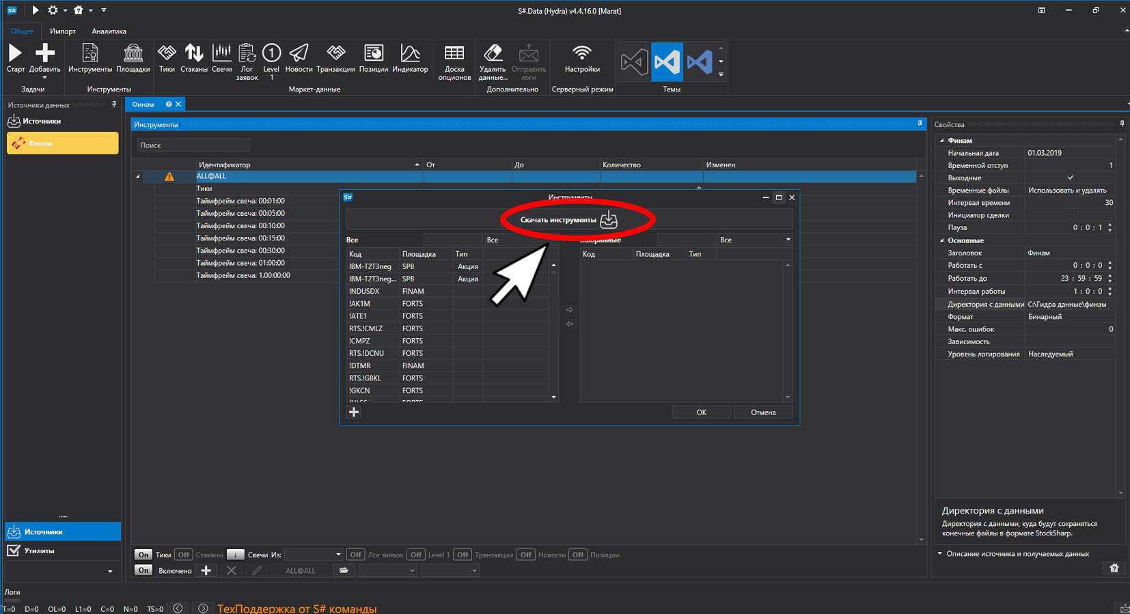Toggle the Транзакции Off switch

[x=463, y=555]
